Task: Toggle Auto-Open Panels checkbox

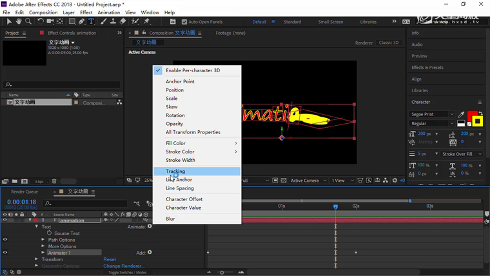Action: coord(186,22)
